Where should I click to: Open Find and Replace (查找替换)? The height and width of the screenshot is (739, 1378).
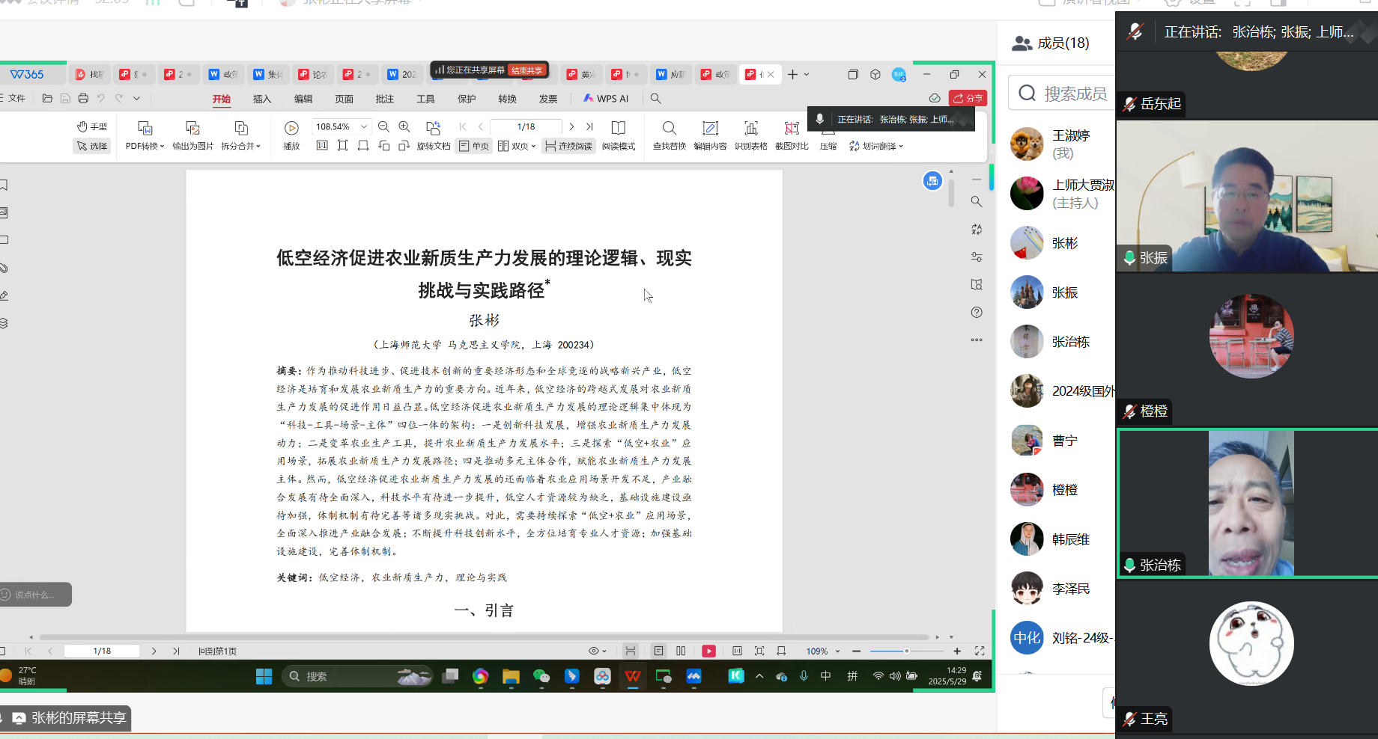pos(669,129)
